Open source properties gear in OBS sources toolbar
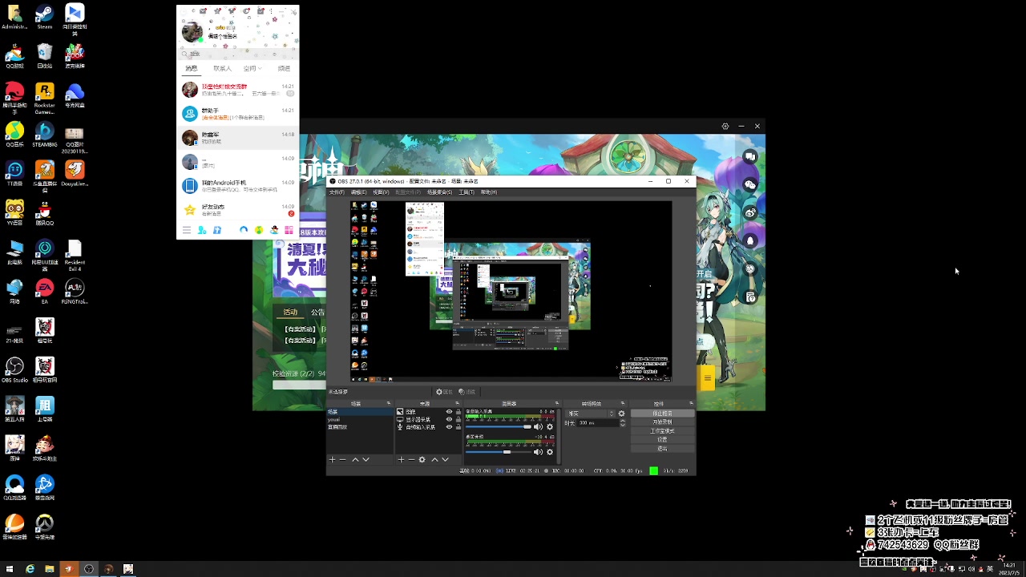 coord(422,459)
